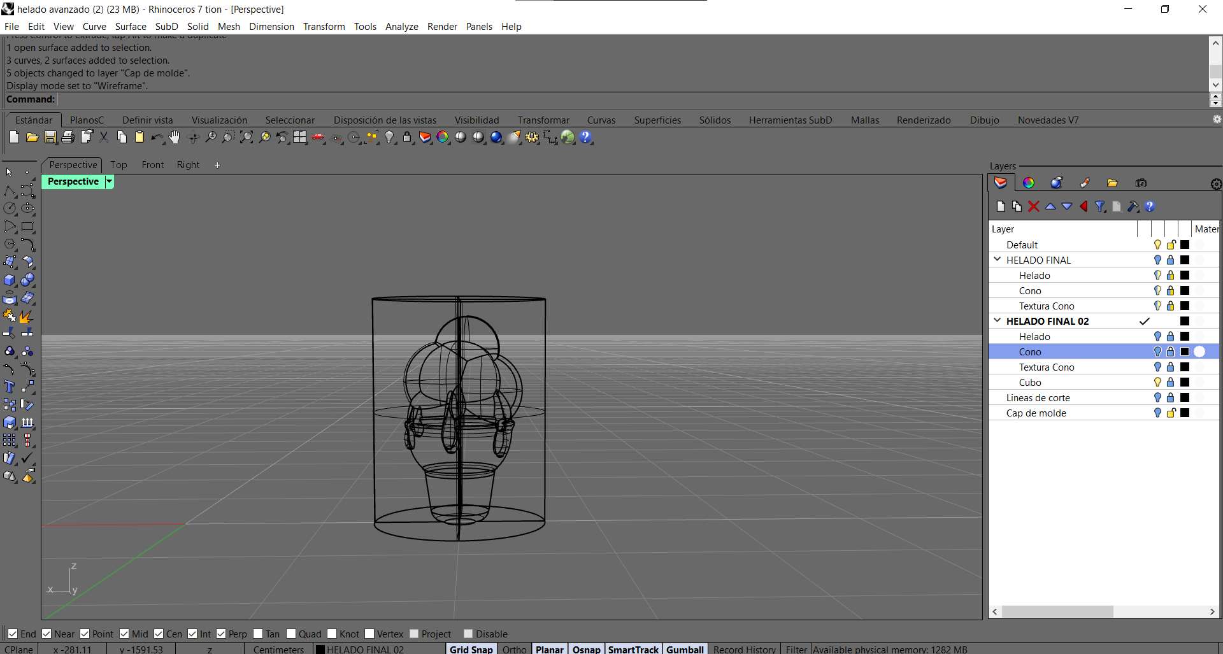
Task: Toggle the lock on Cap de molde layer
Action: pos(1171,413)
